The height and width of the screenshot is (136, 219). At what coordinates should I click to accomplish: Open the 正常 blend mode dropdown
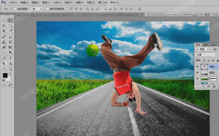[206, 55]
